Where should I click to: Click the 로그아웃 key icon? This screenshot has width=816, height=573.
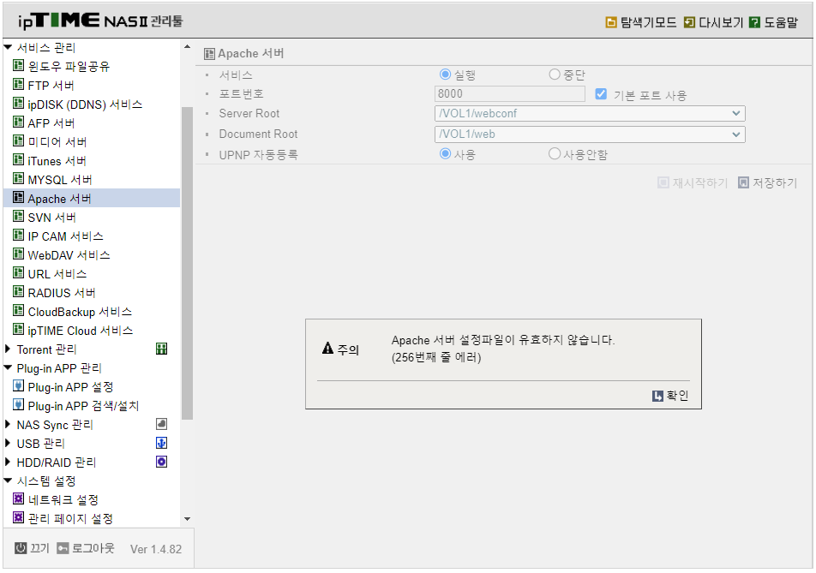tap(63, 548)
